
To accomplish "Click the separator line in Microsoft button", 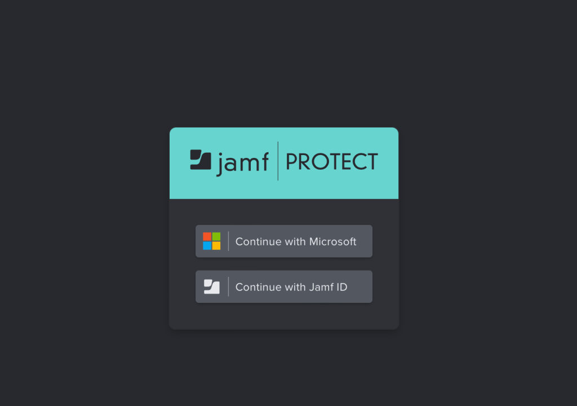I will (x=229, y=241).
